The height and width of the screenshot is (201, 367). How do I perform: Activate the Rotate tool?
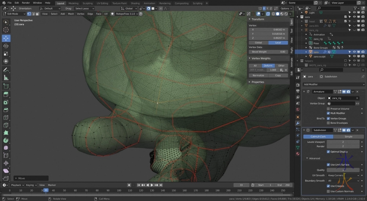(x=6, y=46)
